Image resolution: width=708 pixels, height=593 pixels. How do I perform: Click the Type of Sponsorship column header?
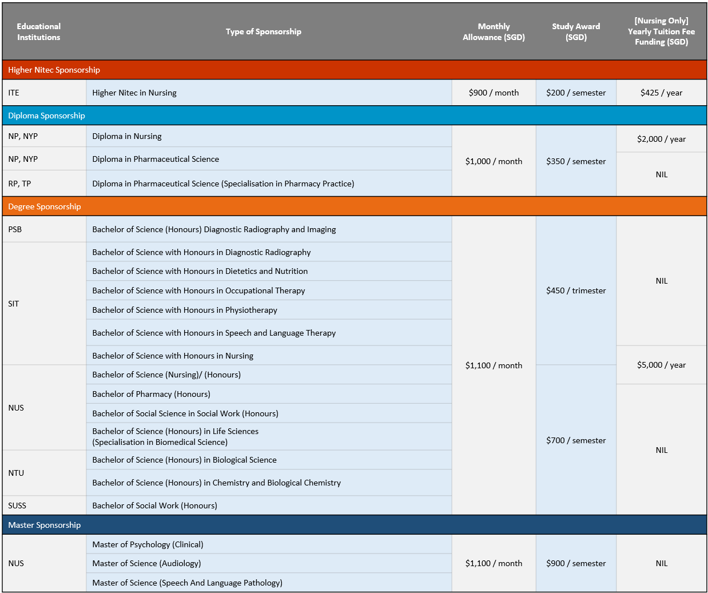click(263, 31)
